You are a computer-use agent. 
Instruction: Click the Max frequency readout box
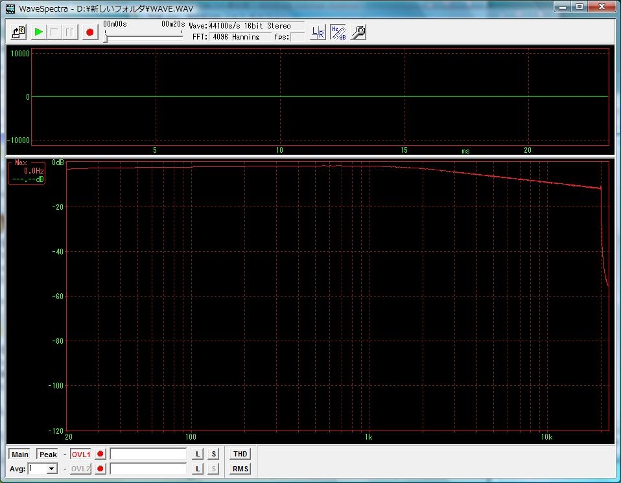pyautogui.click(x=27, y=172)
